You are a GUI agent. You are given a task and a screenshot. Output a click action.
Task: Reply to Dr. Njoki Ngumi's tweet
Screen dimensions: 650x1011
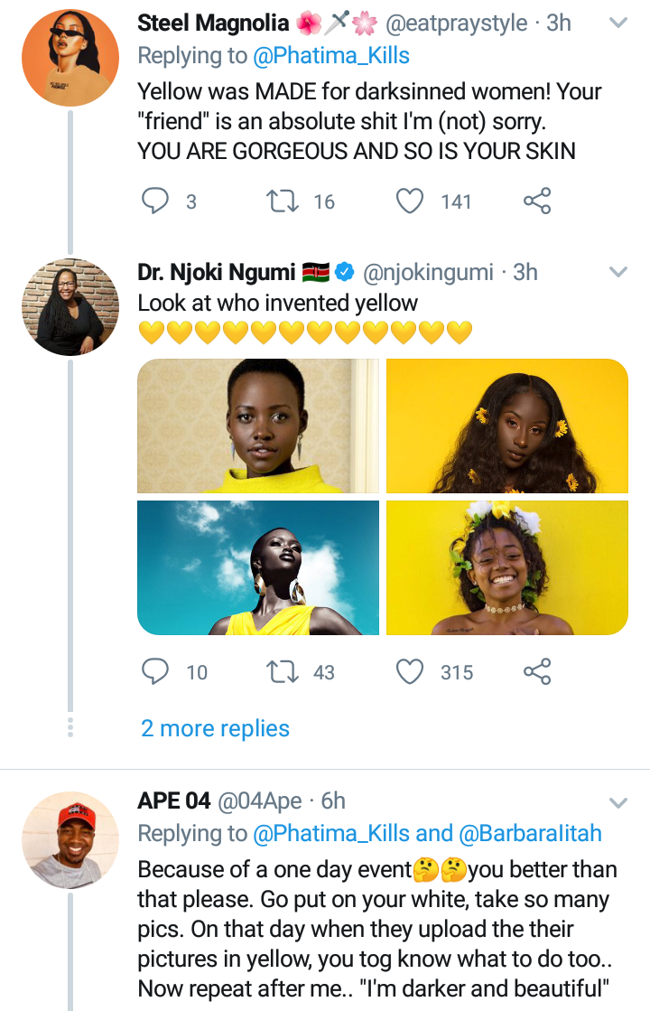click(x=156, y=671)
